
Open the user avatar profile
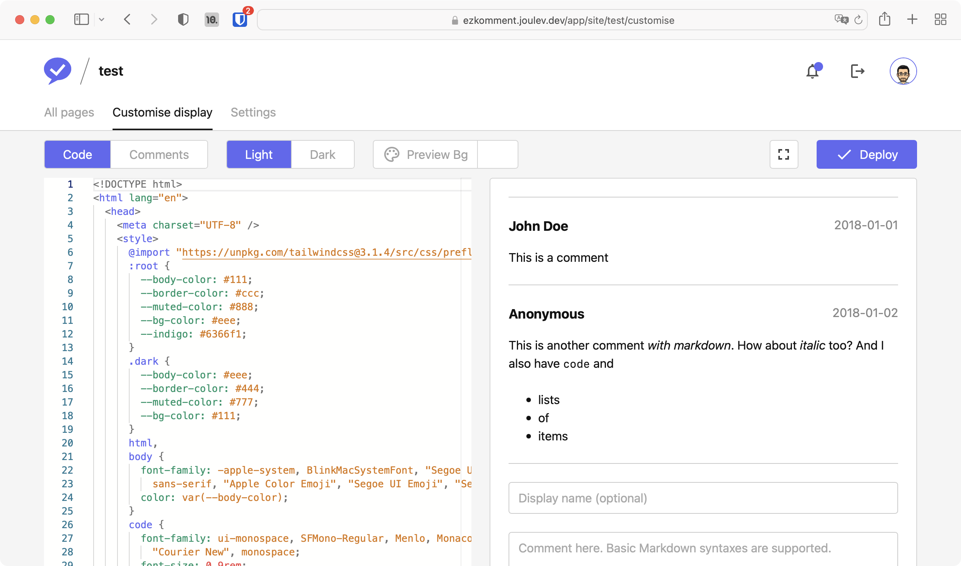pos(903,71)
